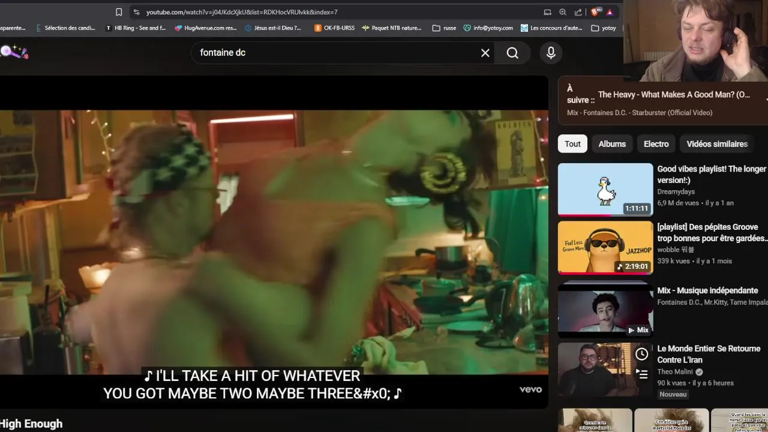Run the search with magnifier button
Viewport: 768px width, 432px height.
[512, 53]
